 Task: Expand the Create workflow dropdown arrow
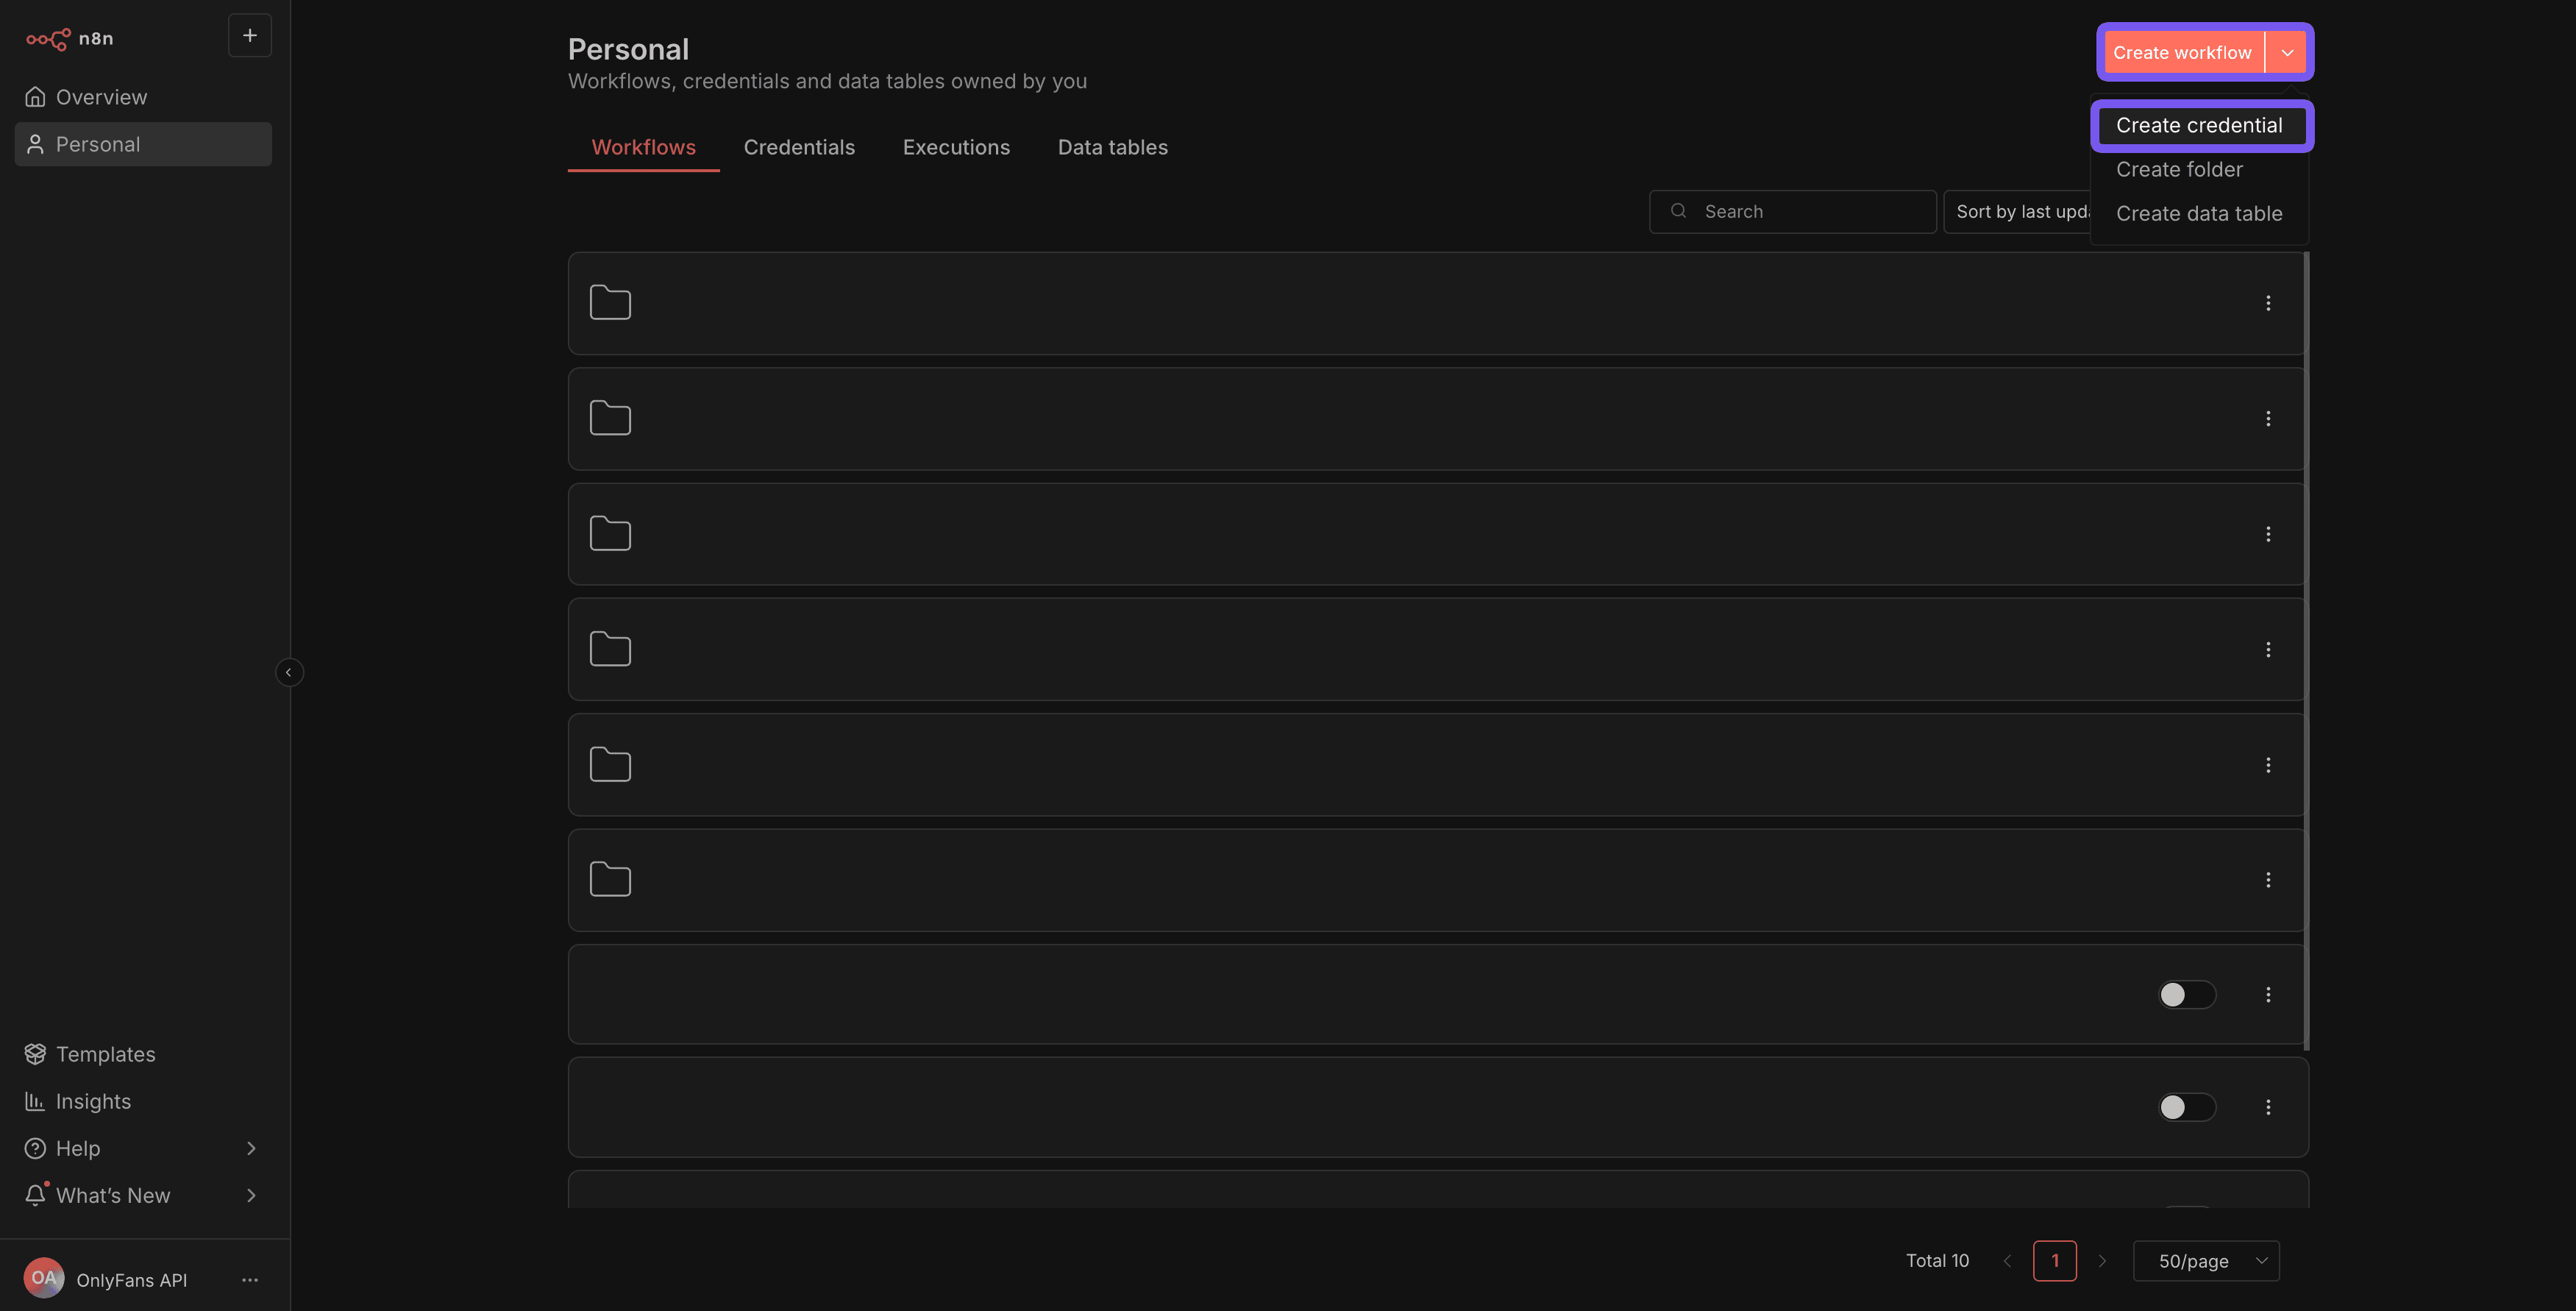coord(2287,53)
